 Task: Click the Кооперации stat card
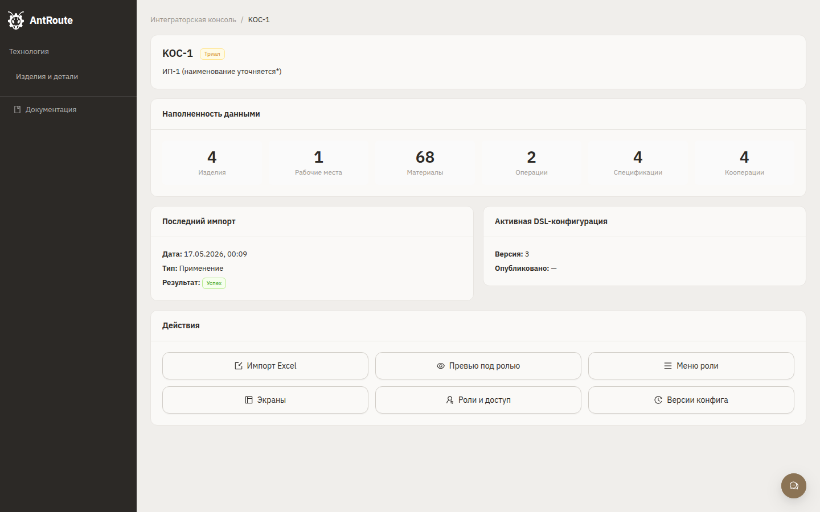coord(744,162)
